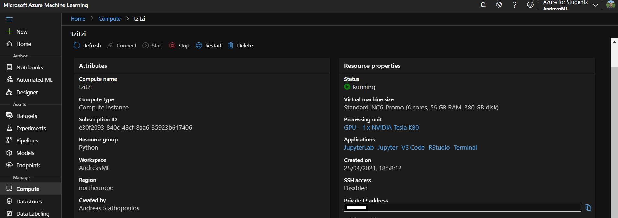
Task: Open JupyterLab application link
Action: 359,148
